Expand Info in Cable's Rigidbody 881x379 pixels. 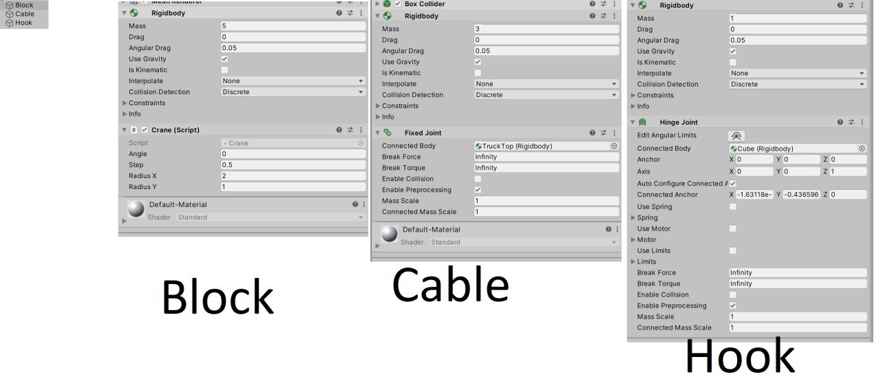coord(378,117)
